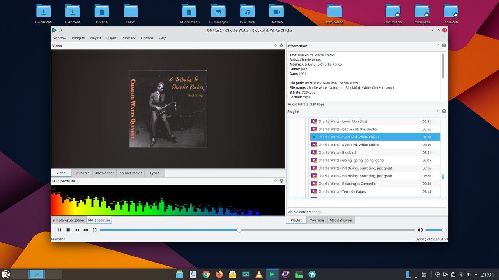Open the Options menu
Screen dimensions: 499x280
point(147,38)
